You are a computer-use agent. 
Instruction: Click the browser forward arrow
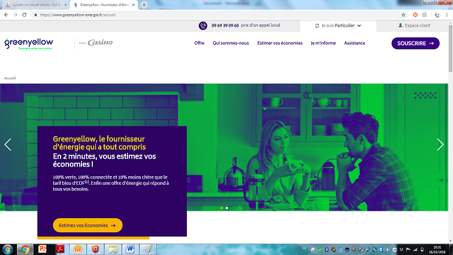(15, 15)
